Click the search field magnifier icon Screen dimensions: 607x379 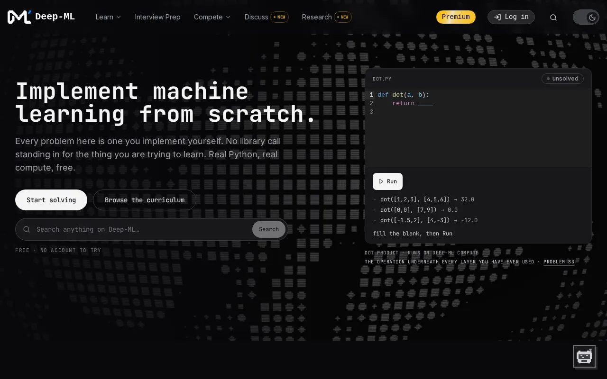click(x=27, y=229)
